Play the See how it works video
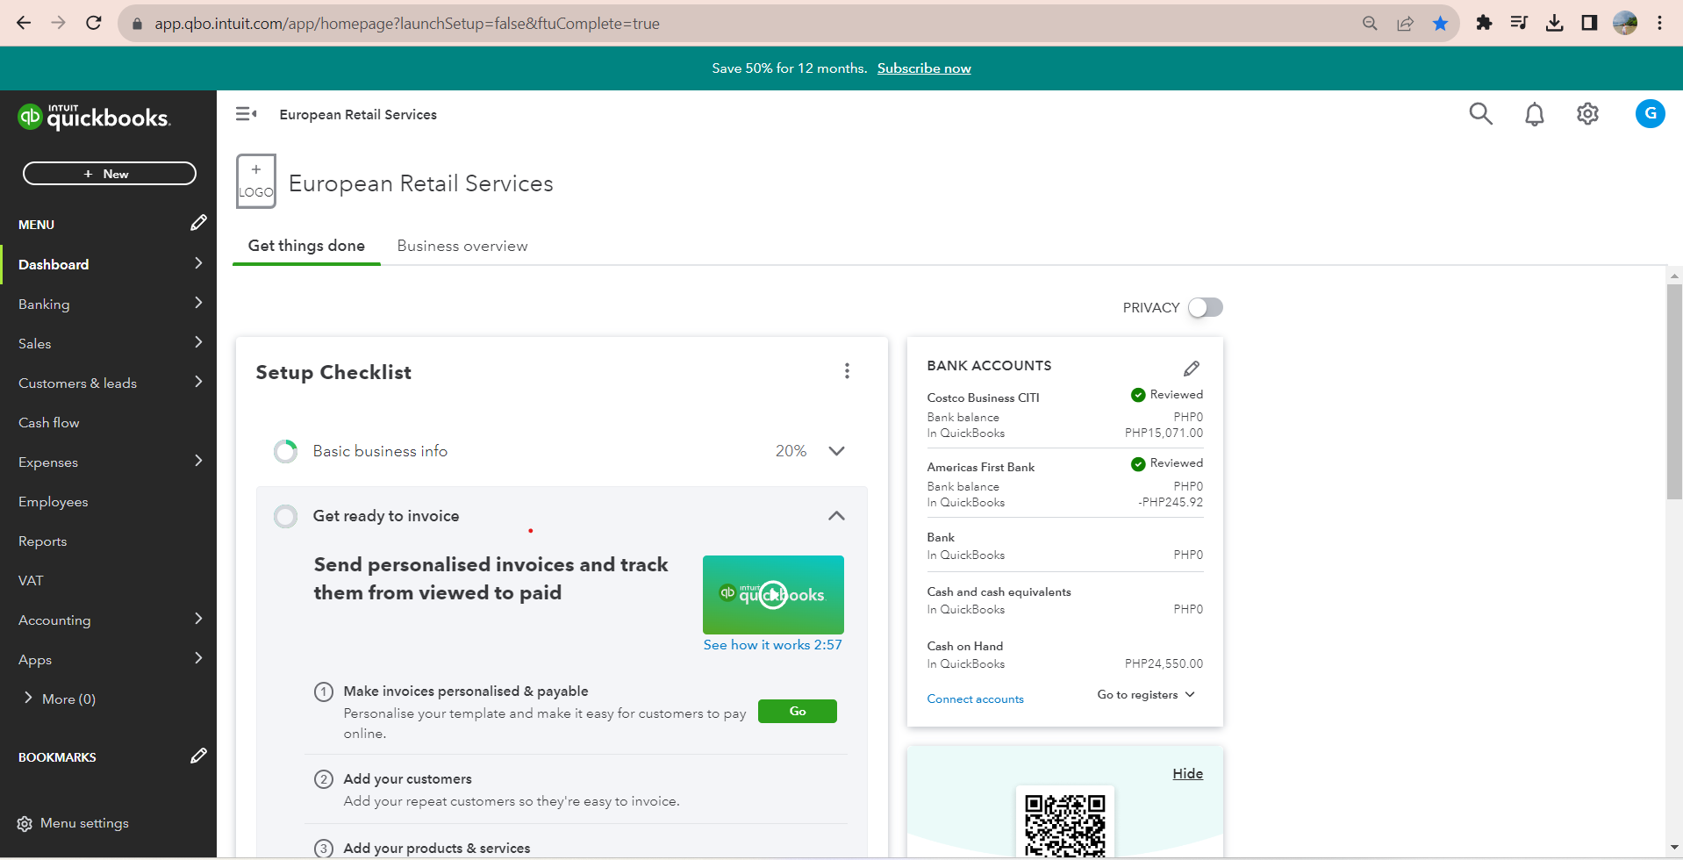 pos(773,595)
